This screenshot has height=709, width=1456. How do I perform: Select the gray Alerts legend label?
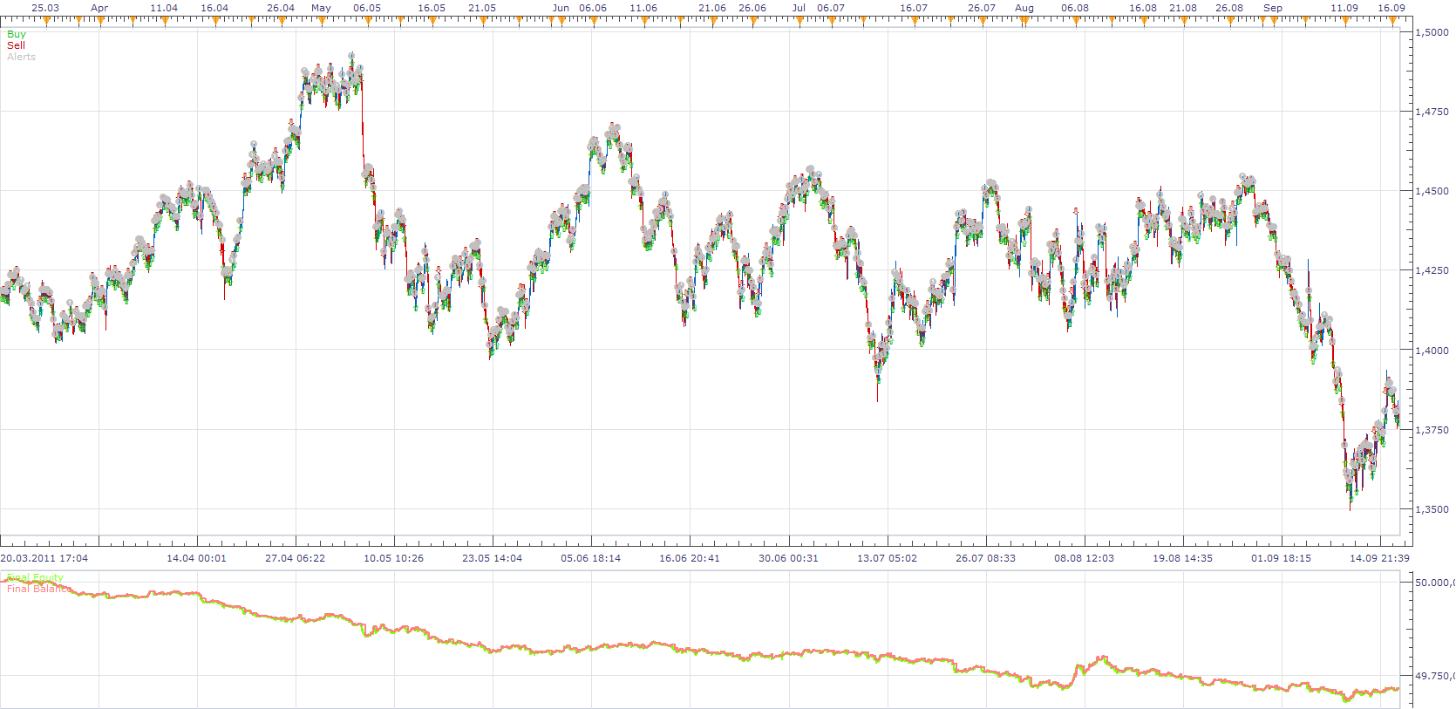(21, 57)
